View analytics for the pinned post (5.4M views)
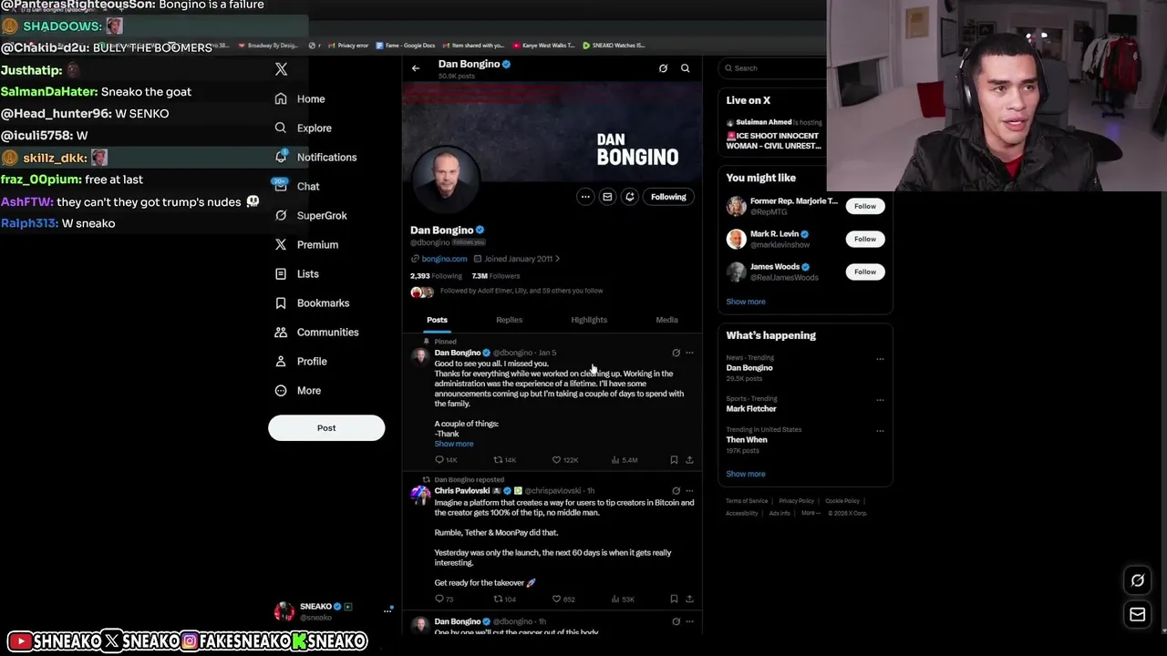The width and height of the screenshot is (1167, 656). pyautogui.click(x=625, y=460)
